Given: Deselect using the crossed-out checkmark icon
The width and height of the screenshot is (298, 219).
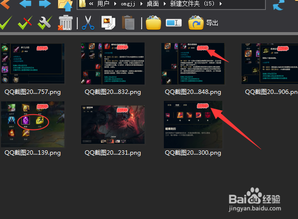Looking at the screenshot, I should (x=25, y=23).
